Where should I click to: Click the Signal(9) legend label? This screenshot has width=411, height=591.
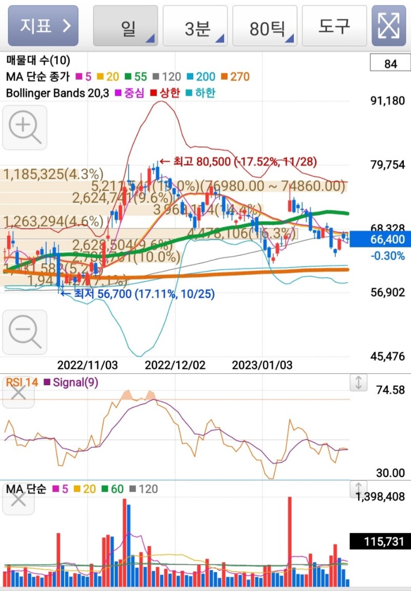(x=71, y=382)
